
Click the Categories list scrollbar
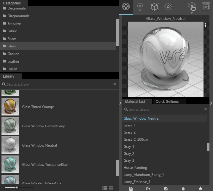[117, 33]
